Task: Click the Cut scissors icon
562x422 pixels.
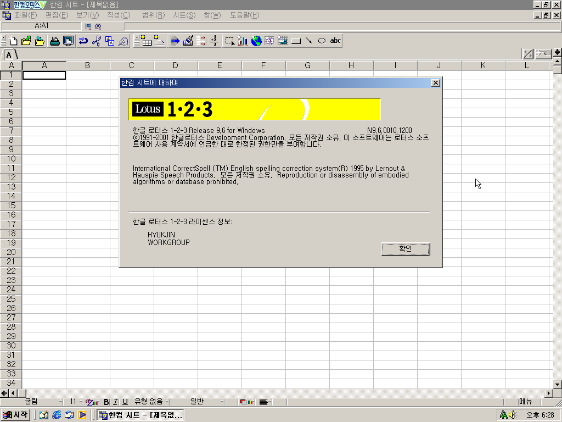Action: tap(97, 41)
